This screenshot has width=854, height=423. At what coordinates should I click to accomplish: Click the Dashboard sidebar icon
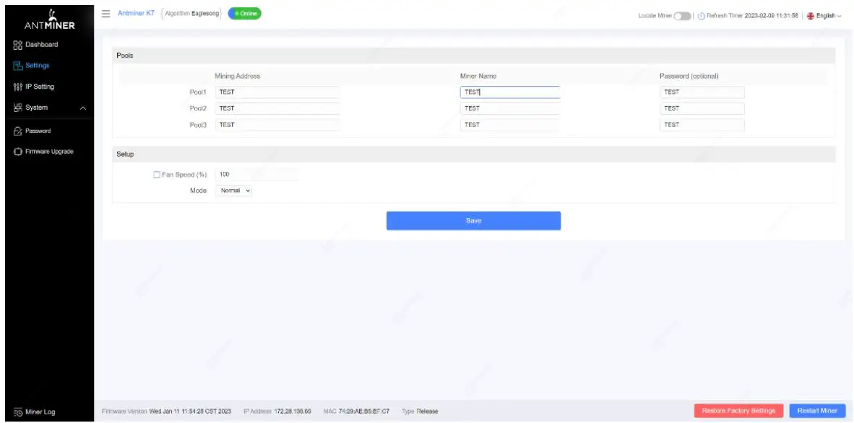click(17, 45)
